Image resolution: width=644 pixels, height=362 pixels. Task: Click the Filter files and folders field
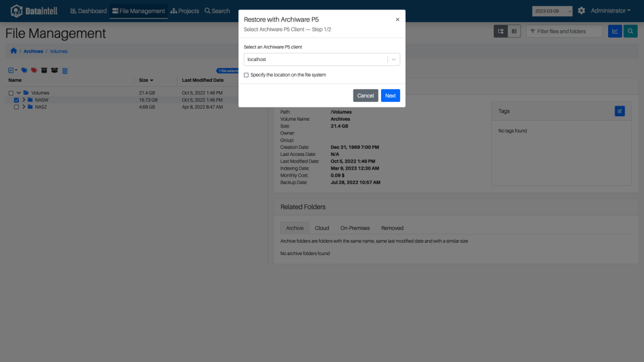click(564, 31)
